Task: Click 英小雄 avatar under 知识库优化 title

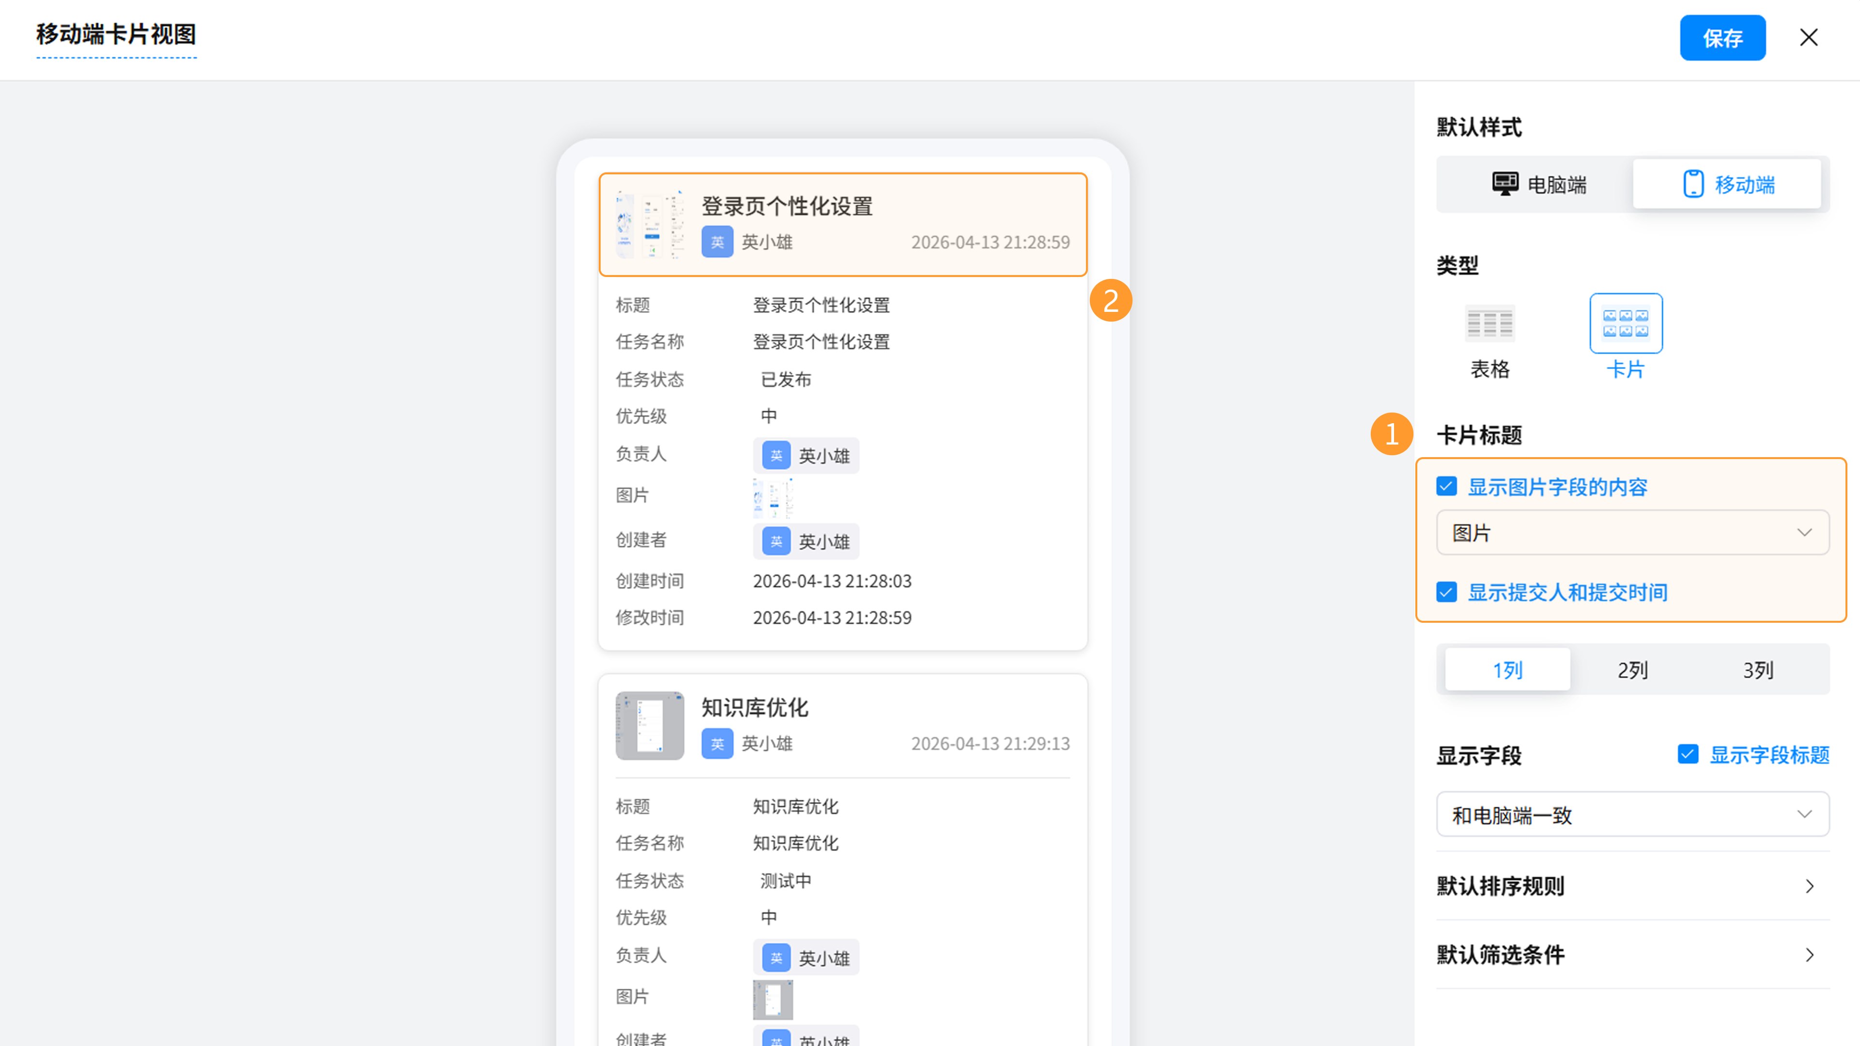Action: [717, 743]
